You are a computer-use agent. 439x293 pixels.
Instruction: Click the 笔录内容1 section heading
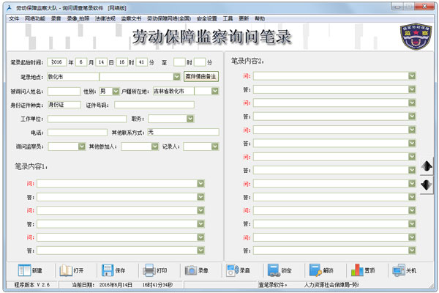pos(31,166)
